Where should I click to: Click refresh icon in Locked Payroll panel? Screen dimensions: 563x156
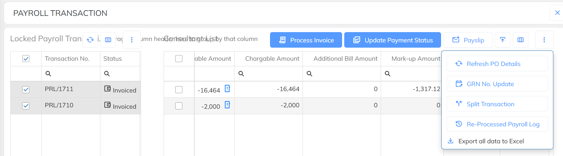coord(90,40)
